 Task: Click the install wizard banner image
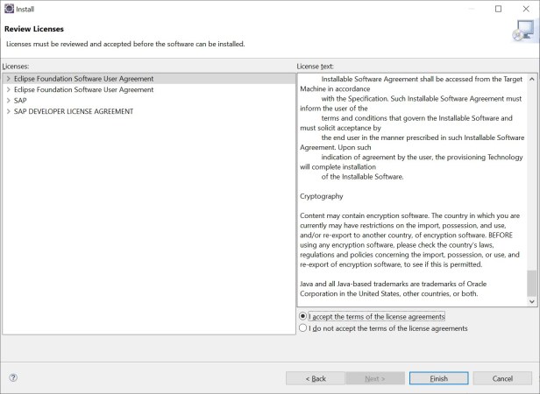[x=522, y=32]
